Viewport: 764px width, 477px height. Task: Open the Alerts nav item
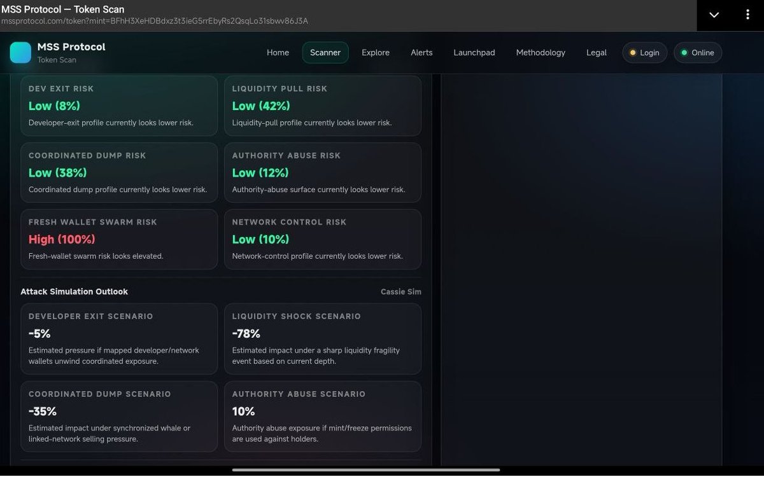tap(421, 53)
